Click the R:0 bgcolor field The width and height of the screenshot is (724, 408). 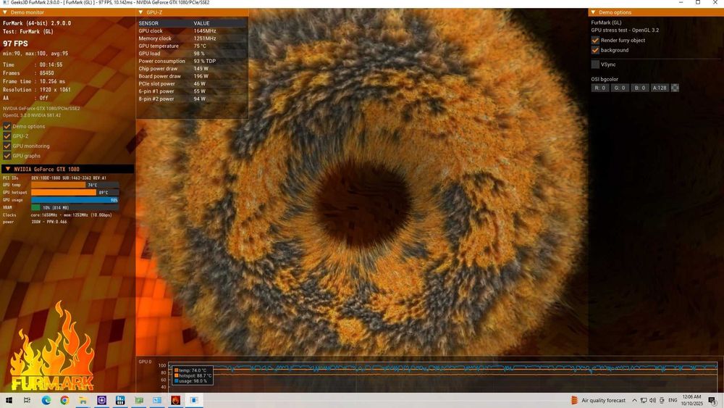pos(599,88)
